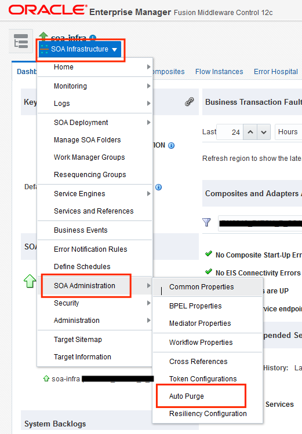Switch to the Dashboard tab
Image resolution: width=302 pixels, height=434 pixels.
click(27, 72)
